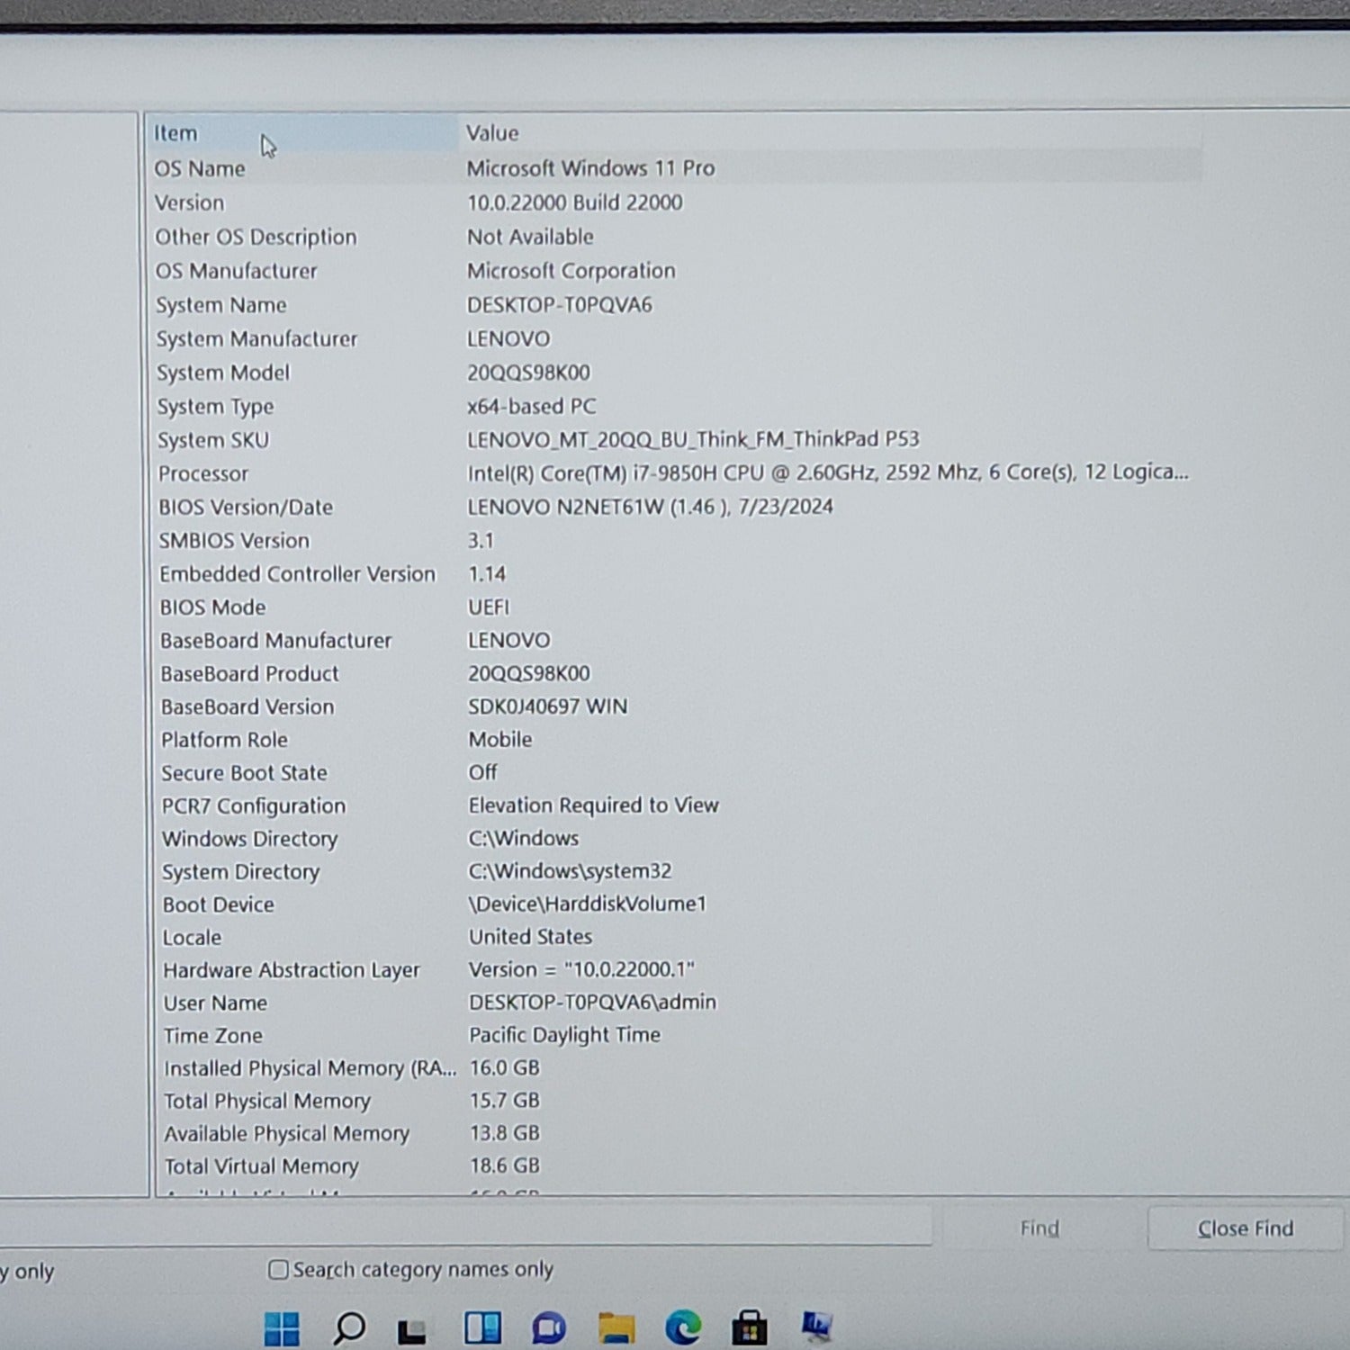1350x1350 pixels.
Task: Launch Microsoft Edge browser
Action: [683, 1328]
